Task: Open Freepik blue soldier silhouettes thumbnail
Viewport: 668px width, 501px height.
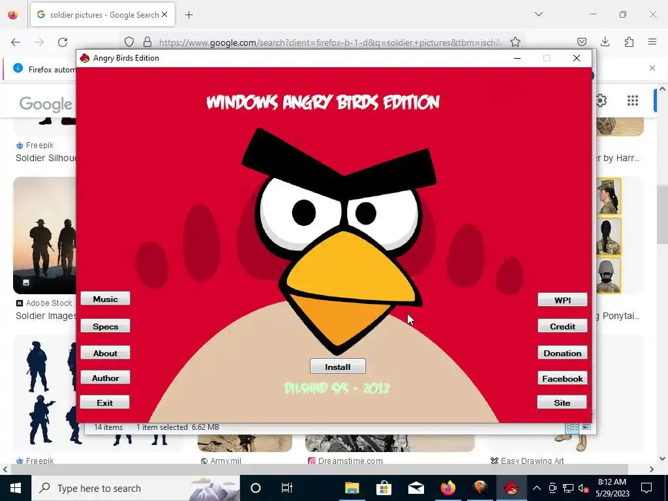Action: click(x=45, y=393)
